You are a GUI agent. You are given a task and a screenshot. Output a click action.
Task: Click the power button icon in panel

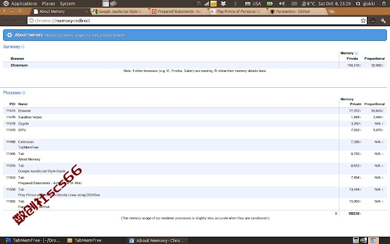coord(383,4)
